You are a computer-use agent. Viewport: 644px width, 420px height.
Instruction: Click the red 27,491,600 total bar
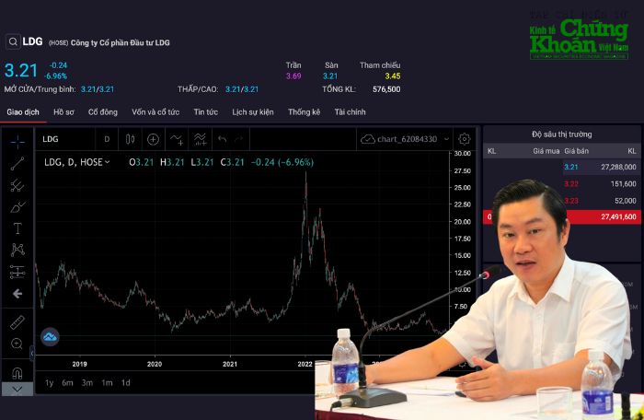[561, 216]
